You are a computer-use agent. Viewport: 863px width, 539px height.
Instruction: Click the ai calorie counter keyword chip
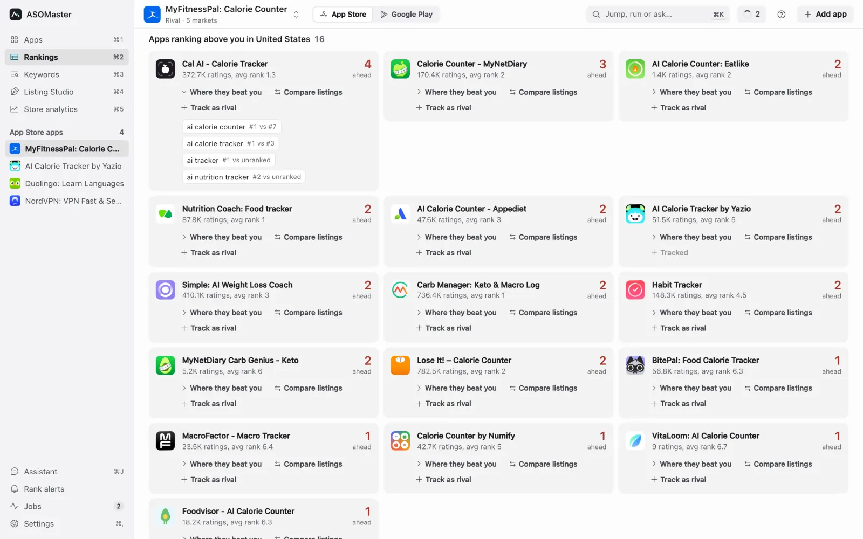click(232, 127)
